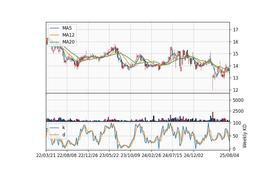This screenshot has height=183, width=255.
Task: Click the MA5 legend entry
Action: (62, 28)
